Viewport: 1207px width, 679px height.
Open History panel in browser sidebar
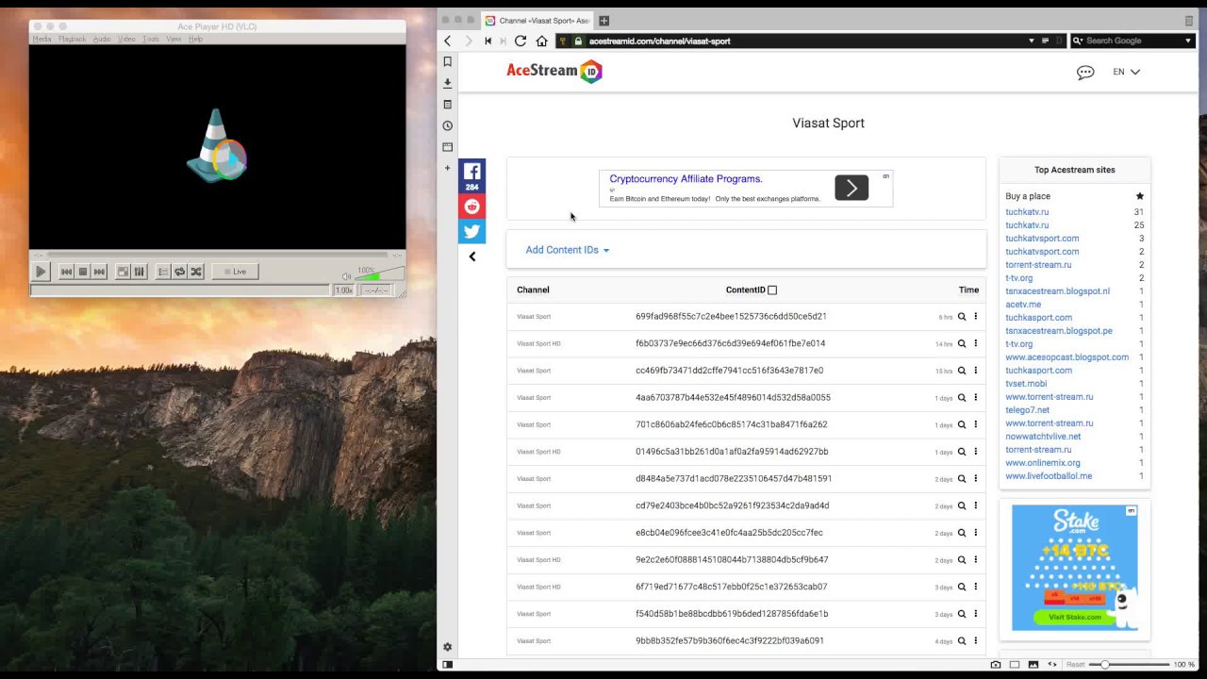[448, 125]
